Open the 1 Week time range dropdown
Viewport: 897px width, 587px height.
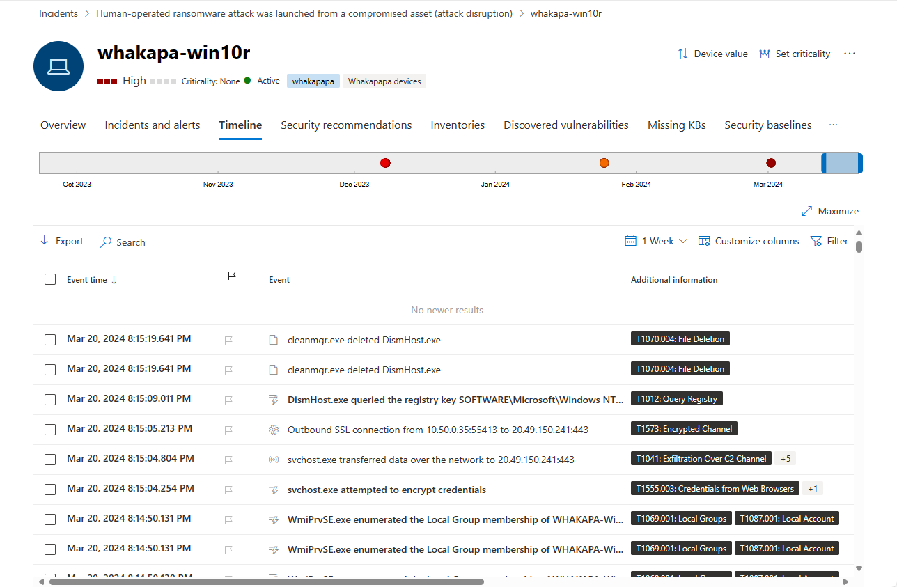click(x=656, y=241)
